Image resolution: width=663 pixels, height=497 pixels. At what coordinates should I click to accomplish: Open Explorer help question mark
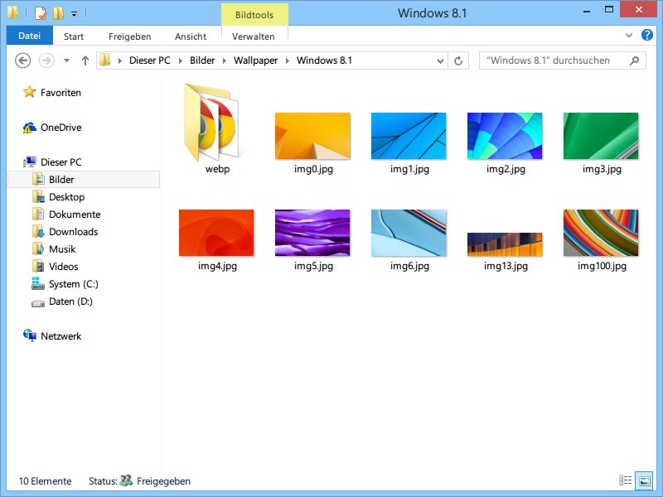(x=647, y=35)
